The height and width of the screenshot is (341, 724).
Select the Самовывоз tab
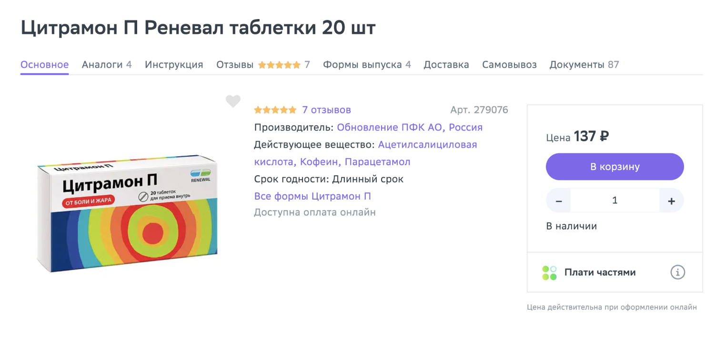click(x=509, y=65)
